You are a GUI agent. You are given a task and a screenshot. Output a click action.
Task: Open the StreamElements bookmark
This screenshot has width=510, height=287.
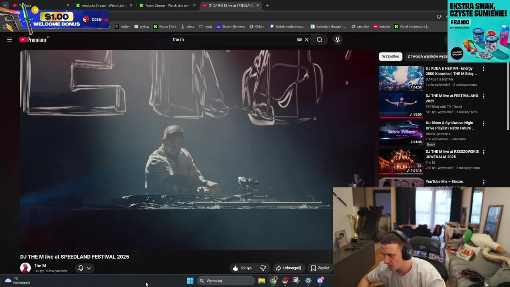231,27
